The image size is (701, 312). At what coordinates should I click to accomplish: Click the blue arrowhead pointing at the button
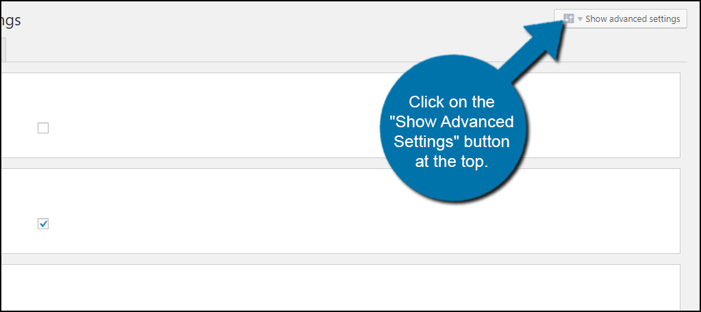click(x=547, y=38)
